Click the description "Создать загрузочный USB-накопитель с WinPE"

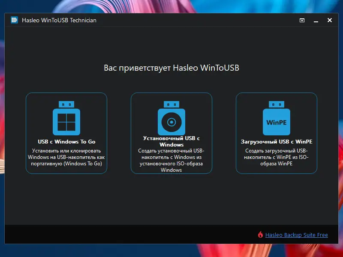pyautogui.click(x=276, y=157)
